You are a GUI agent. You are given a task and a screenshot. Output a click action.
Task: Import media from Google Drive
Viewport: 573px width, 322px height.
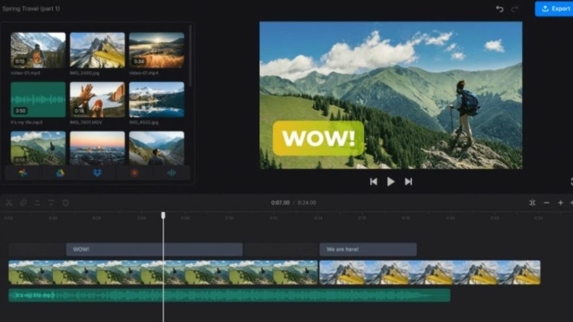pos(60,173)
